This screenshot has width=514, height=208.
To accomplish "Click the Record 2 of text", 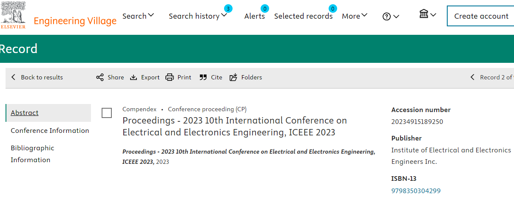I will click(x=496, y=77).
